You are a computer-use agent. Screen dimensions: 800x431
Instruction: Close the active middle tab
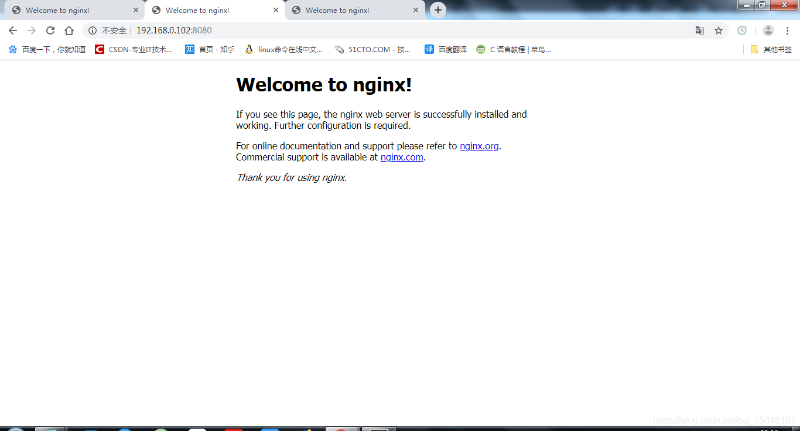(276, 11)
